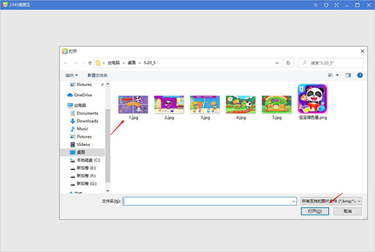Open the 组织 menu
The height and width of the screenshot is (252, 375).
pos(71,75)
